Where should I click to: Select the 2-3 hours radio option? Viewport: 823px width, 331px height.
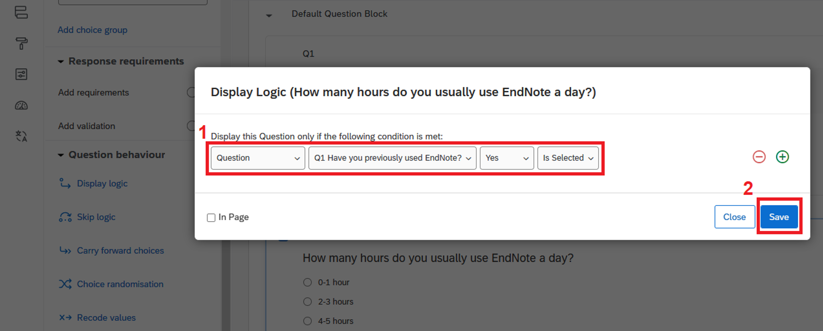pyautogui.click(x=307, y=302)
